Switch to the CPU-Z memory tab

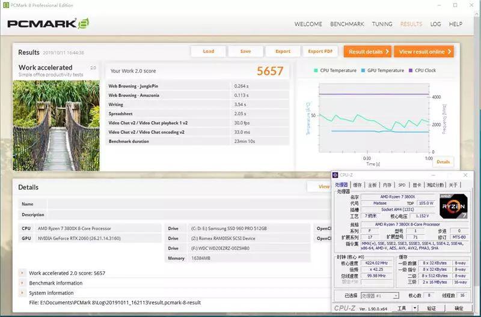(x=387, y=185)
